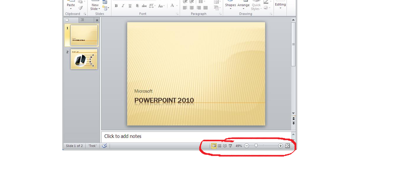Click the Section icon in Slides group
Screen dimensions: 397x187
click(x=105, y=8)
